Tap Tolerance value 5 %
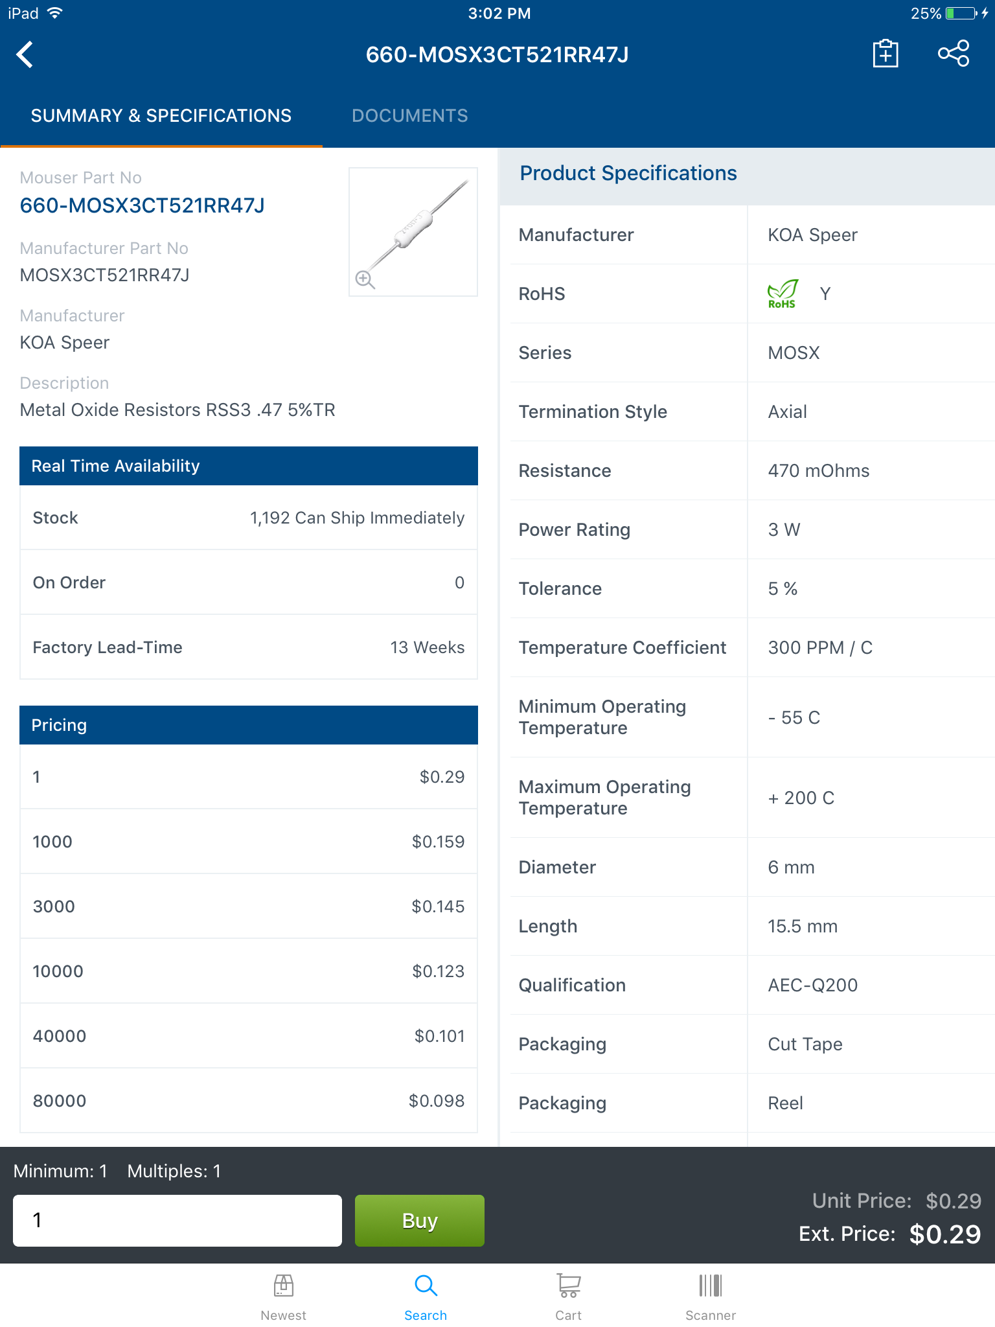This screenshot has height=1327, width=995. point(783,588)
